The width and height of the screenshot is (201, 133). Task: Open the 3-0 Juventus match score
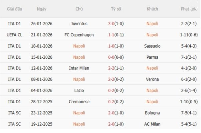[x=117, y=24]
